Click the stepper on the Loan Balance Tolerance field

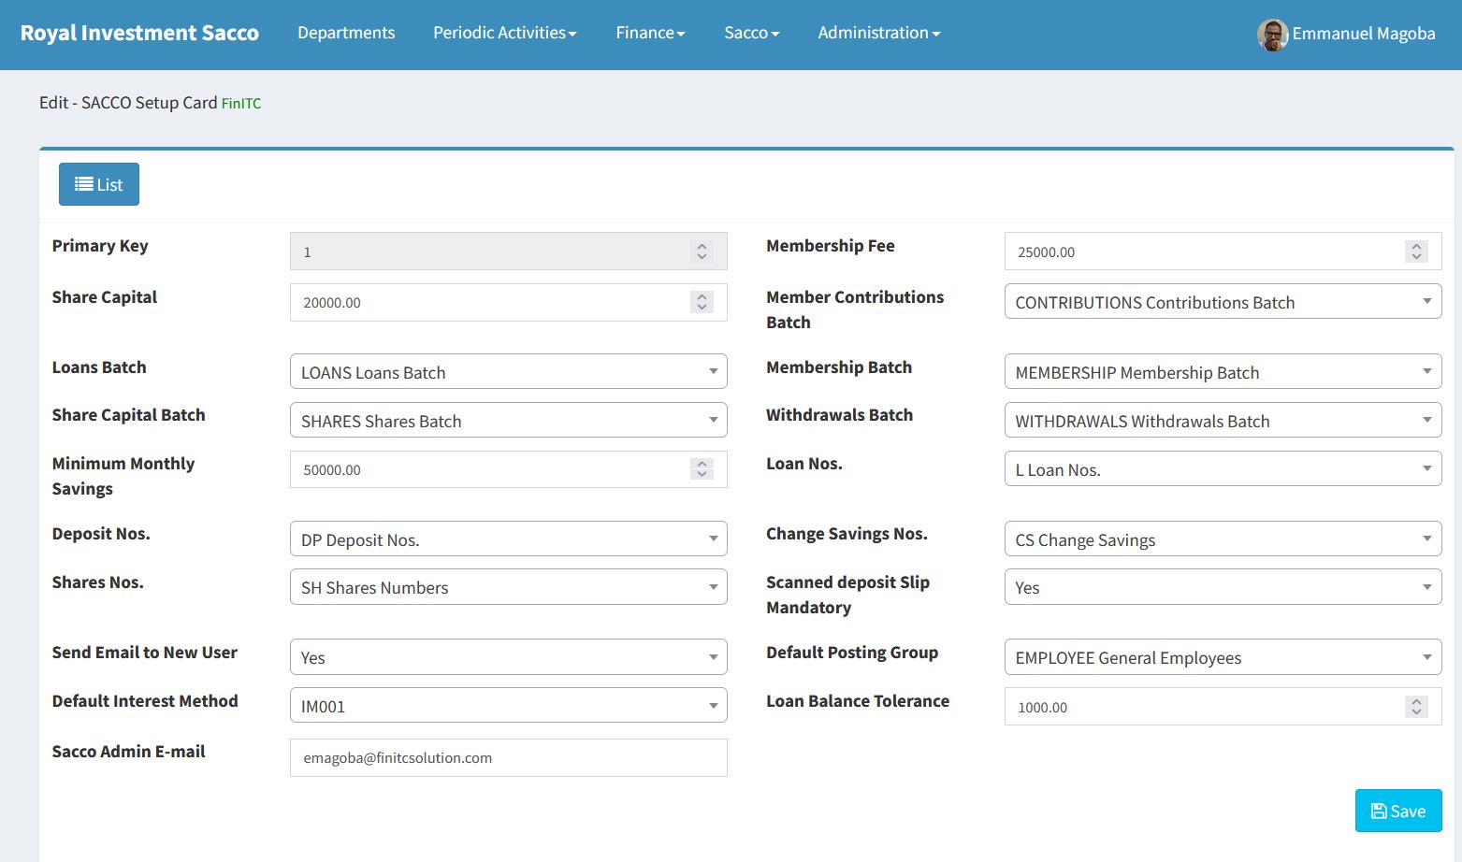(1416, 707)
